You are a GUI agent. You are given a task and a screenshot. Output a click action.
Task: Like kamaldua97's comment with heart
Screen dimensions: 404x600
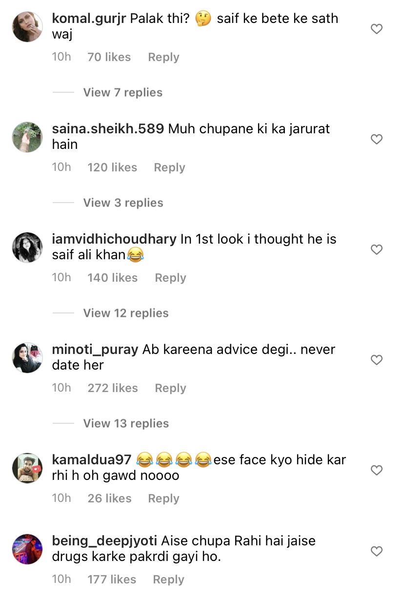(376, 471)
